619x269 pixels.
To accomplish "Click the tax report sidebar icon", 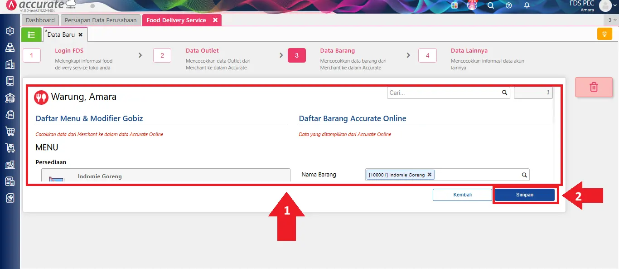I will click(10, 181).
